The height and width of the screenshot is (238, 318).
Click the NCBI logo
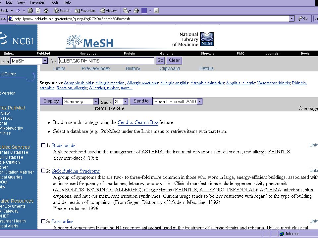(17, 38)
